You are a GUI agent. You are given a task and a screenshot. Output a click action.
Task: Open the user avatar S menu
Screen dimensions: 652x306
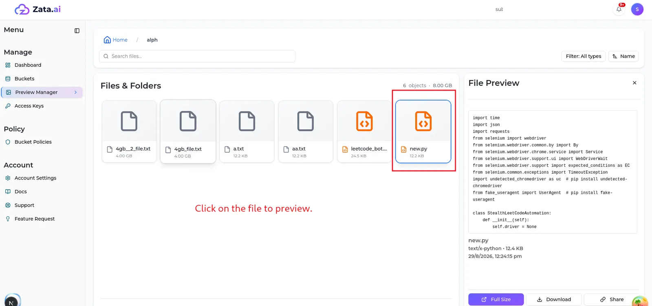637,9
